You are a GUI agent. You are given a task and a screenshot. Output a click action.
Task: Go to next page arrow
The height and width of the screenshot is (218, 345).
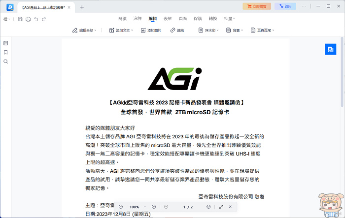pyautogui.click(x=208, y=207)
